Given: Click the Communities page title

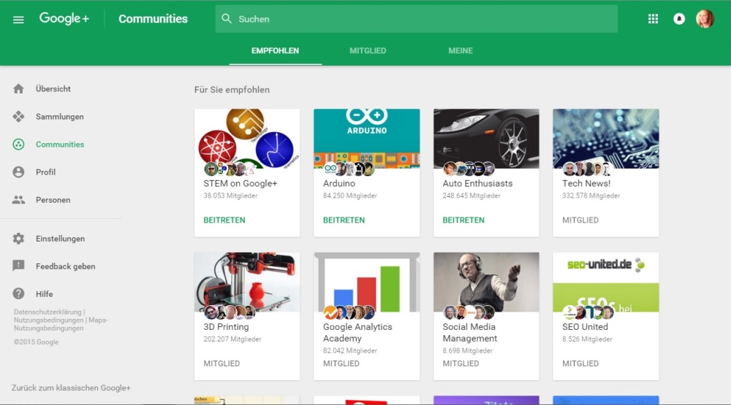Looking at the screenshot, I should (x=153, y=19).
